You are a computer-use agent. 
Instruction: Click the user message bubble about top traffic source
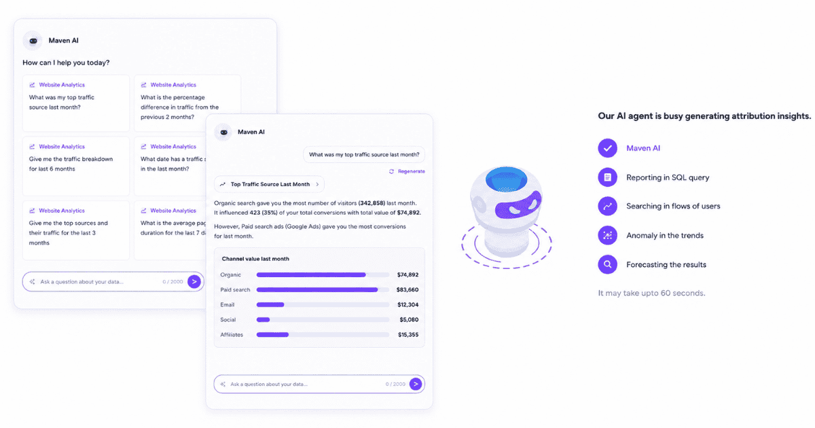pos(364,154)
